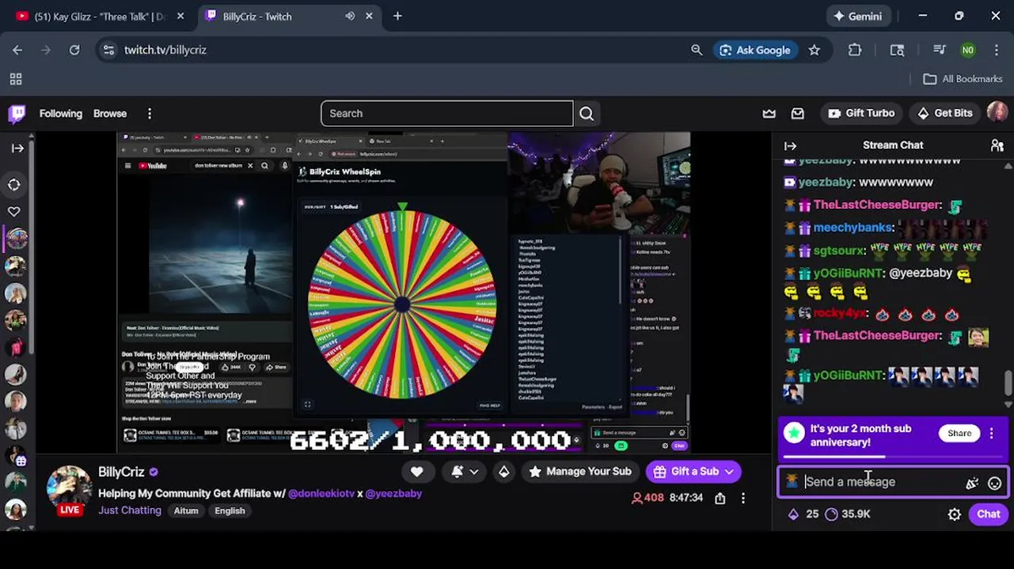
Task: Click the Browse nav link
Action: pyautogui.click(x=110, y=114)
